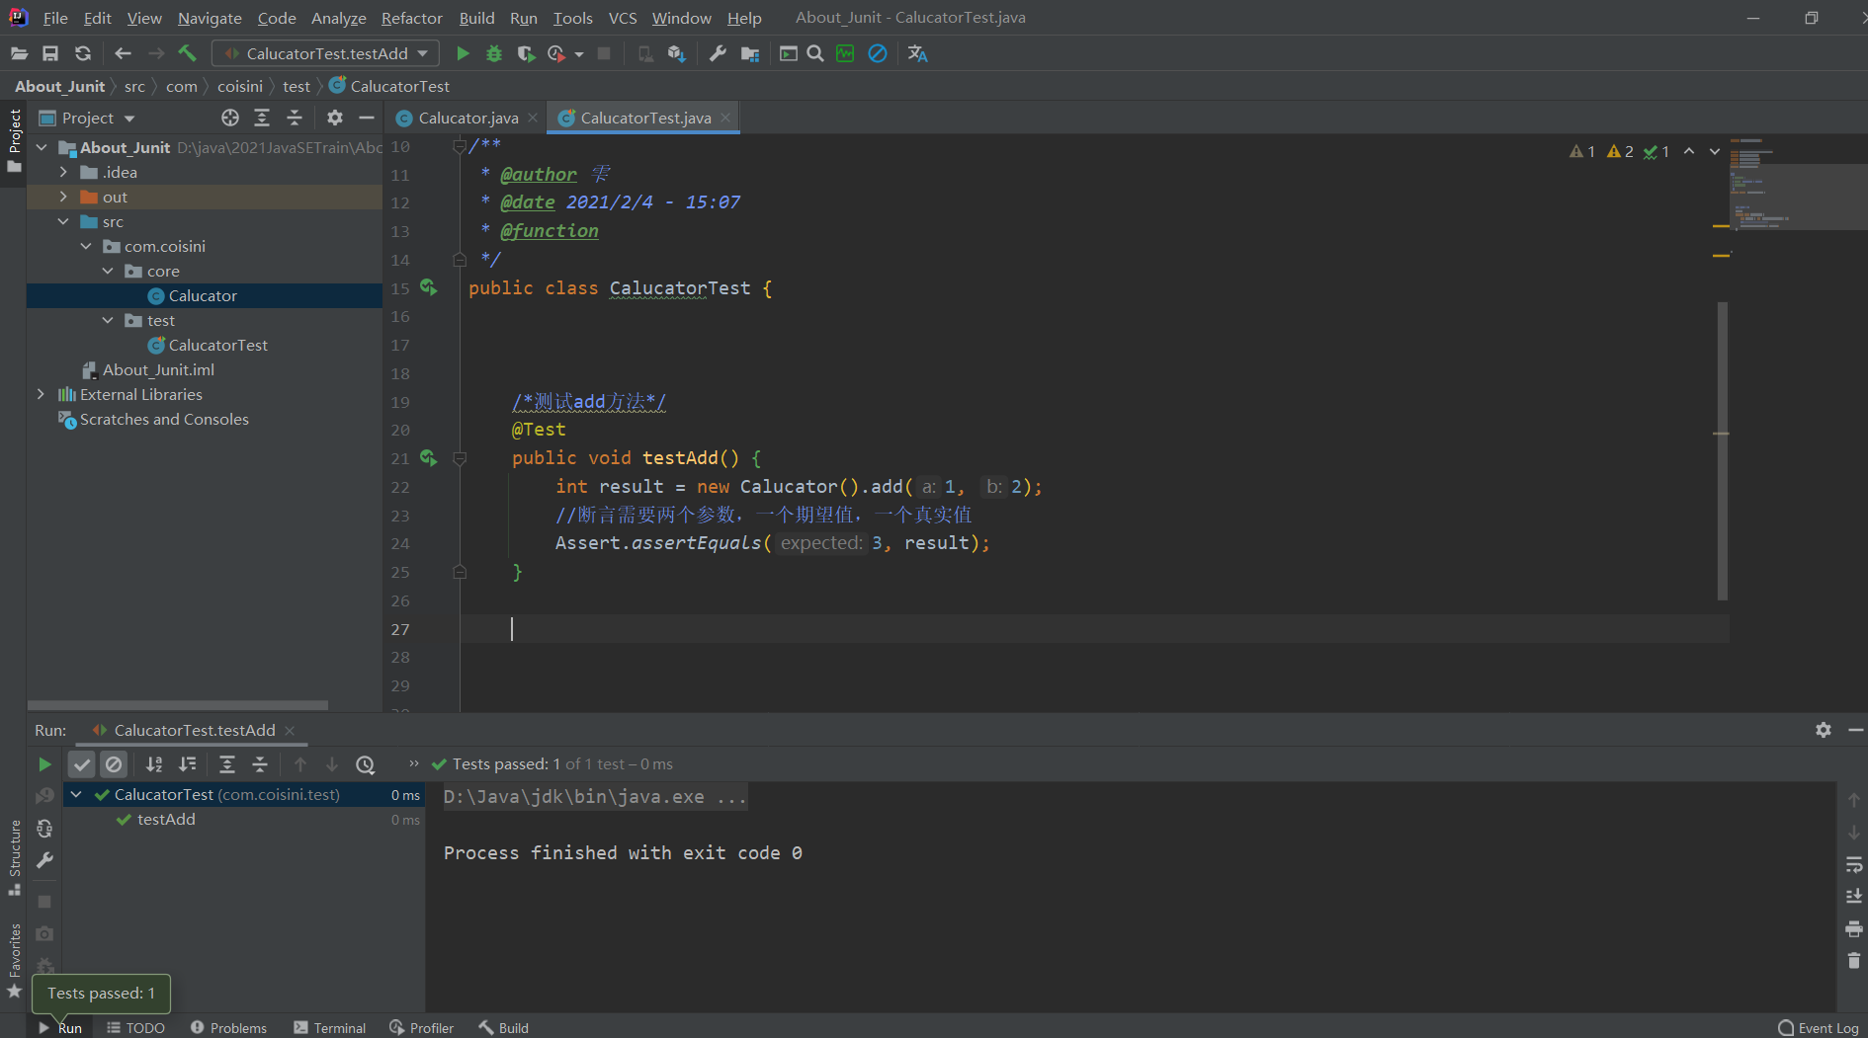This screenshot has height=1038, width=1868.
Task: Click the Translate icon in toolbar
Action: [917, 53]
